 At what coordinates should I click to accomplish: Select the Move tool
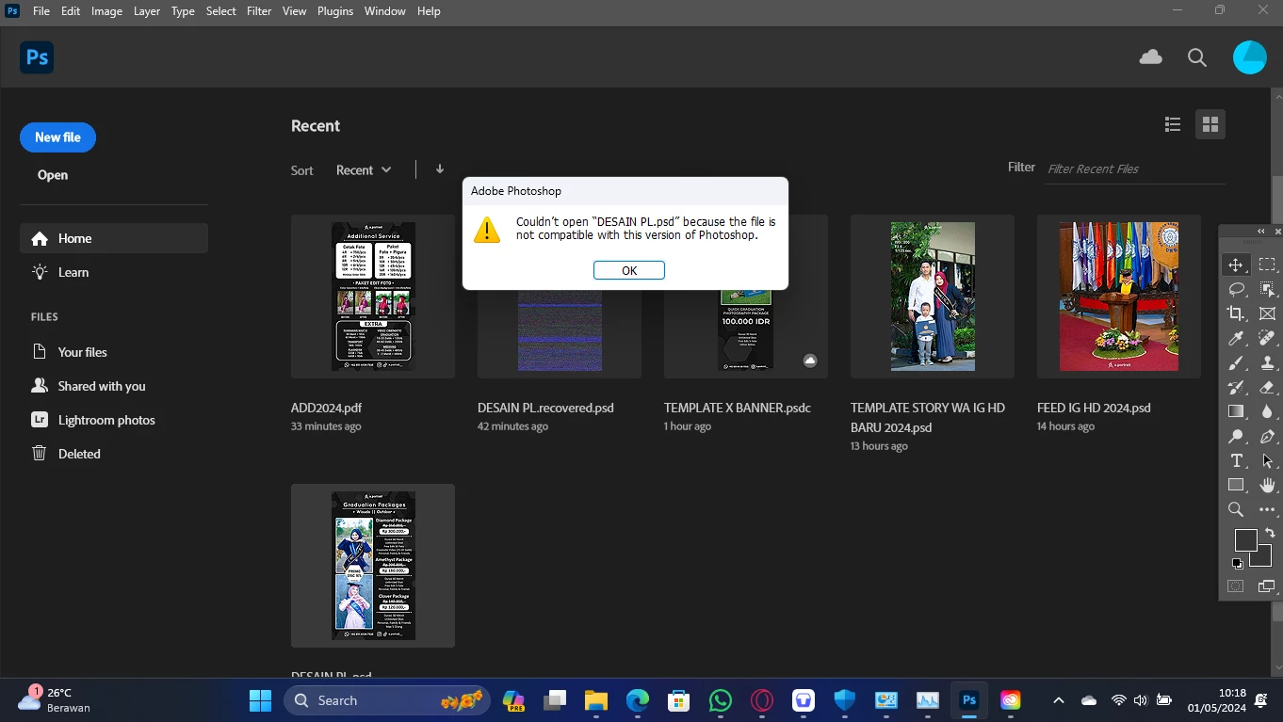1235,265
